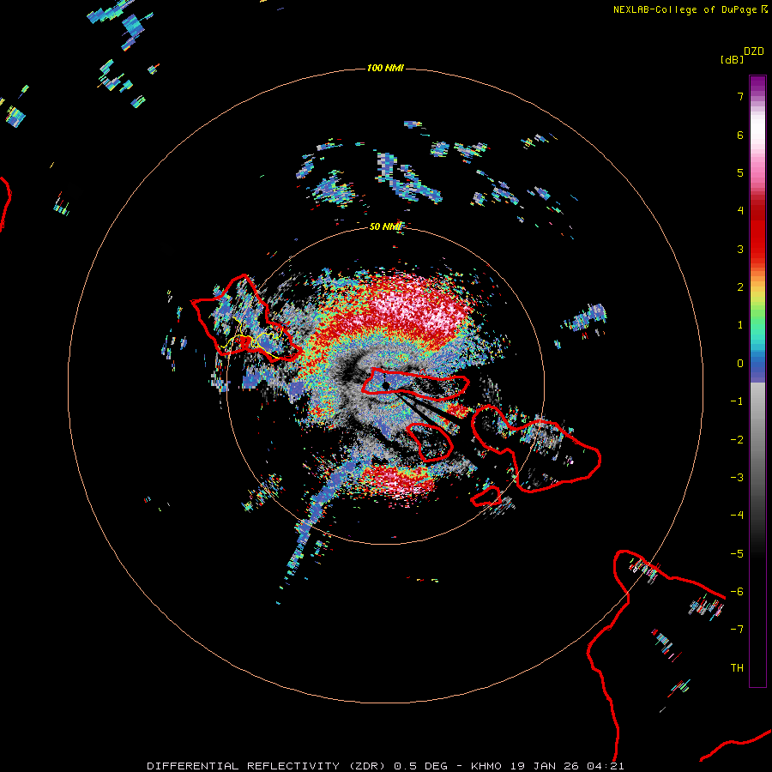Click the 0 value on the ZDR scale
The width and height of the screenshot is (772, 772).
pyautogui.click(x=740, y=364)
